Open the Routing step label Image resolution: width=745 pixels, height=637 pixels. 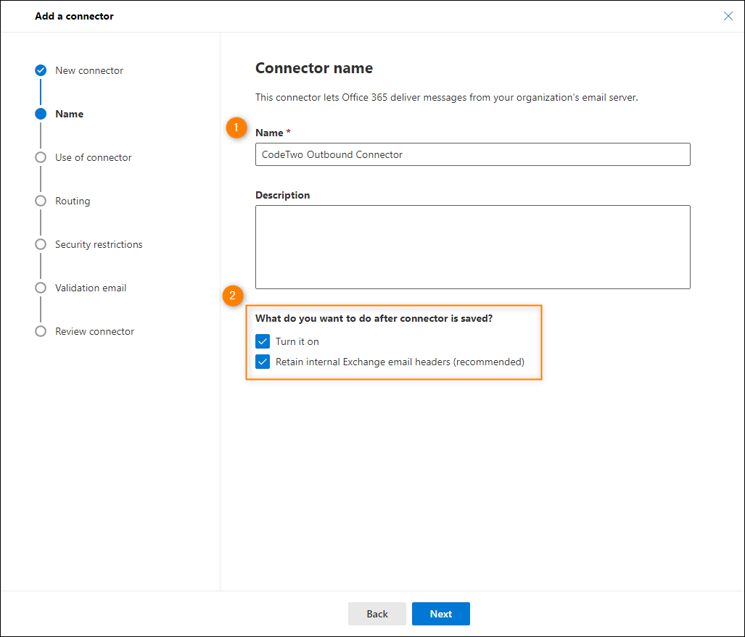73,201
